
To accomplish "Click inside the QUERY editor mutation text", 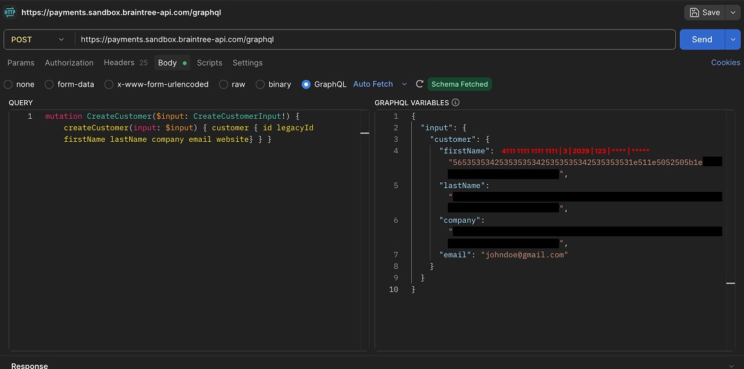I will point(179,128).
